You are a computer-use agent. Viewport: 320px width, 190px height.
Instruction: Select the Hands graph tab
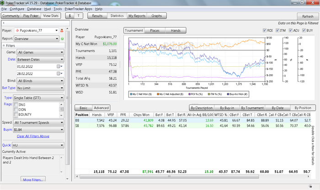pos(176,30)
